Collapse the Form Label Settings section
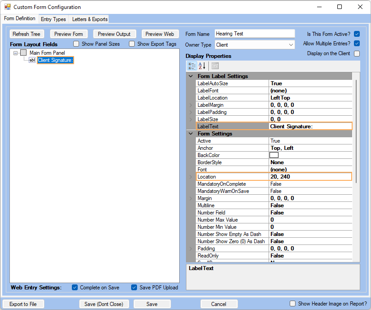 coord(191,76)
